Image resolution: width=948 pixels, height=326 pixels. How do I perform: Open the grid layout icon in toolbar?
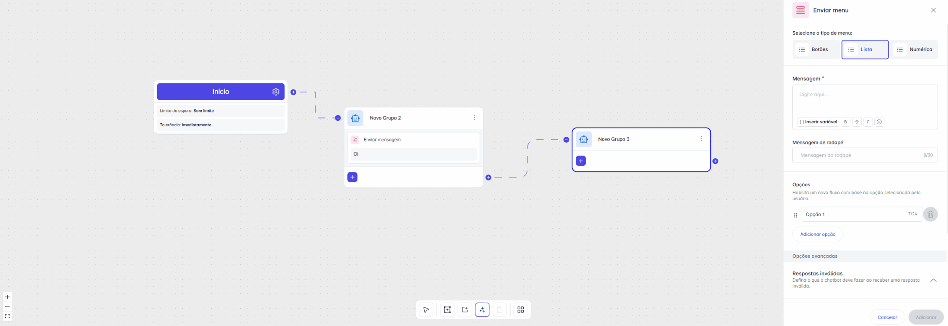(x=521, y=310)
